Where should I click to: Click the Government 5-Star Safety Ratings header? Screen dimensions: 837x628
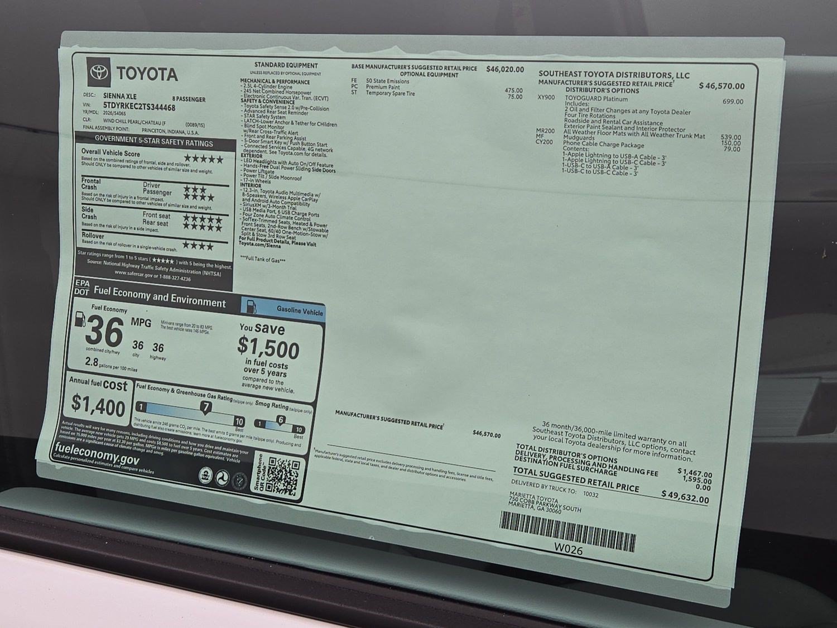point(153,140)
